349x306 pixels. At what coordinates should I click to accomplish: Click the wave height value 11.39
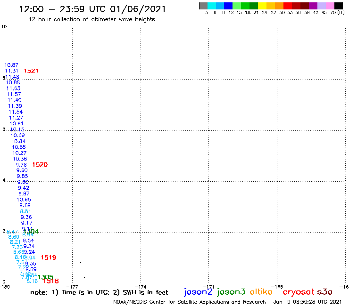[x=15, y=106]
